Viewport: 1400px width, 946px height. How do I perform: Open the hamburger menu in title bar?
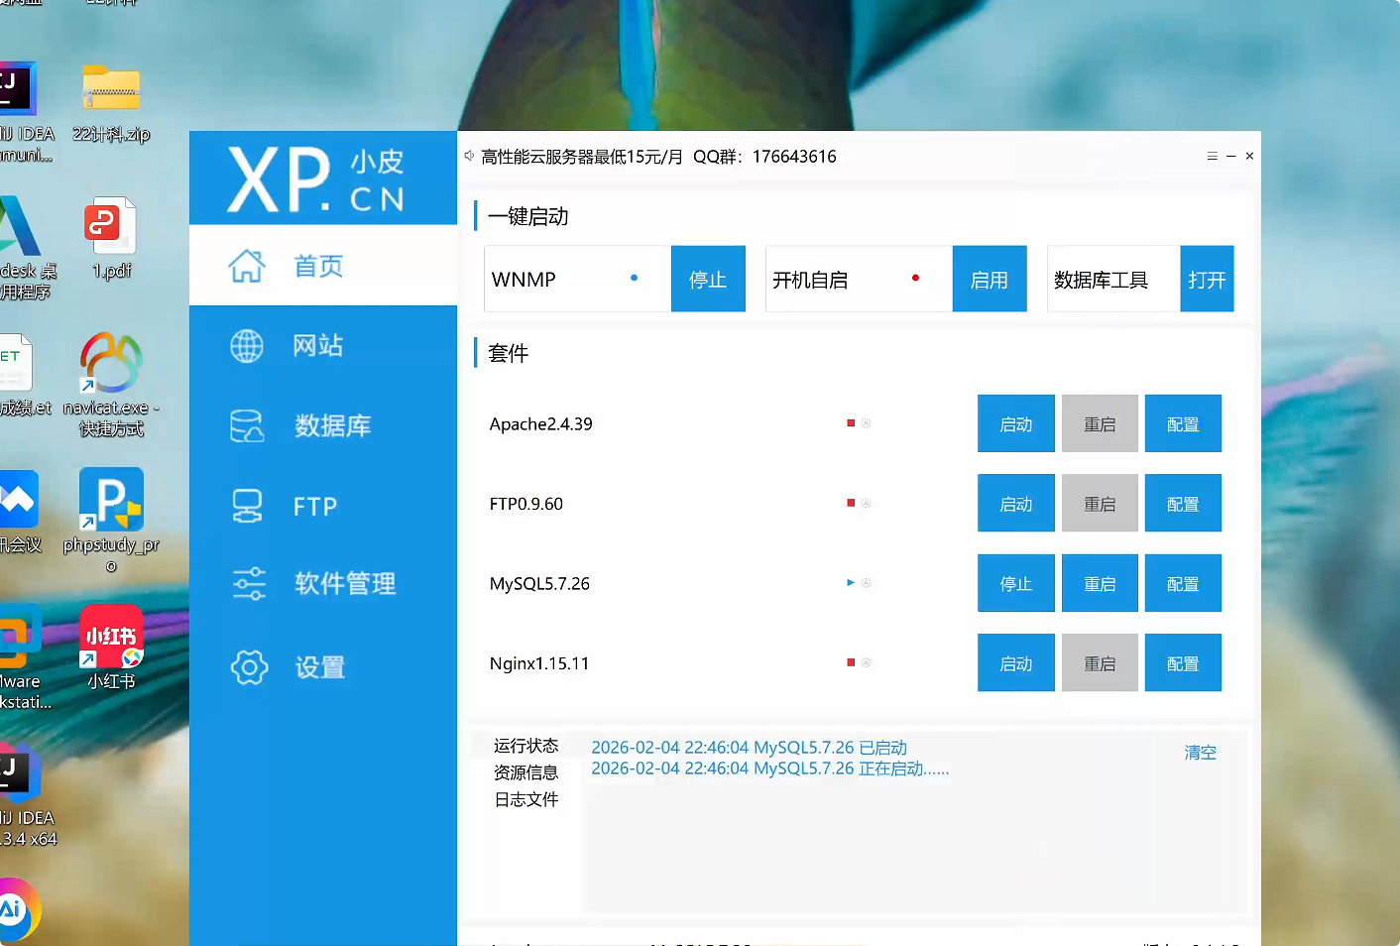[1212, 157]
